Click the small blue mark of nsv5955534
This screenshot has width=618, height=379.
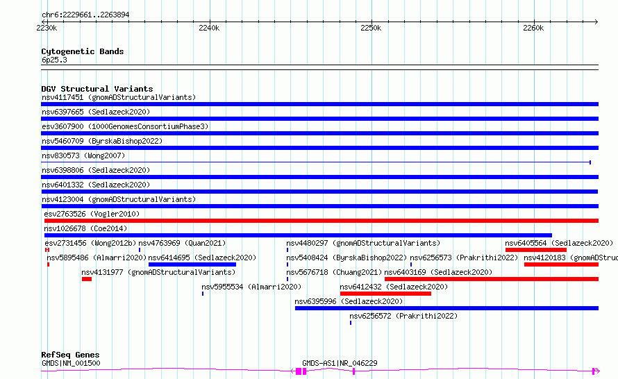click(x=203, y=294)
